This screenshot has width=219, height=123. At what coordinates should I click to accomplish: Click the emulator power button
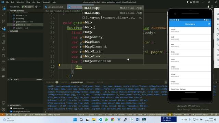click(218, 14)
